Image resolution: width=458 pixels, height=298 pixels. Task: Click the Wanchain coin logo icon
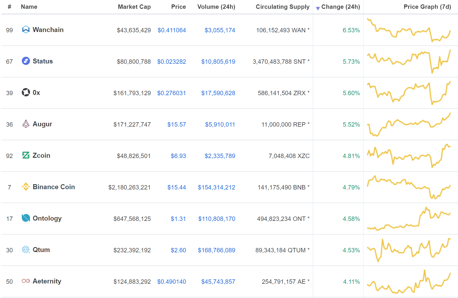tap(26, 30)
